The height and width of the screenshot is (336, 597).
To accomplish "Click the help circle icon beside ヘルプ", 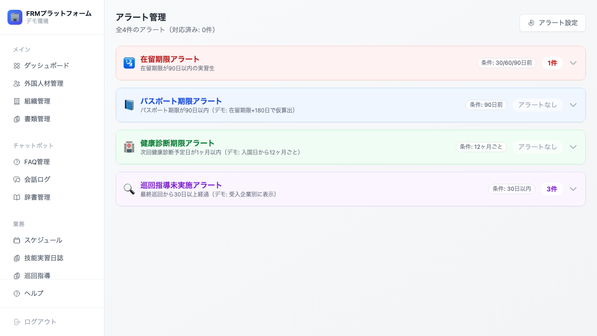I will pyautogui.click(x=17, y=294).
